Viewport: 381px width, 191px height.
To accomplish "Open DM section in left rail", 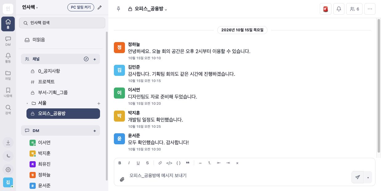I will coord(8,41).
